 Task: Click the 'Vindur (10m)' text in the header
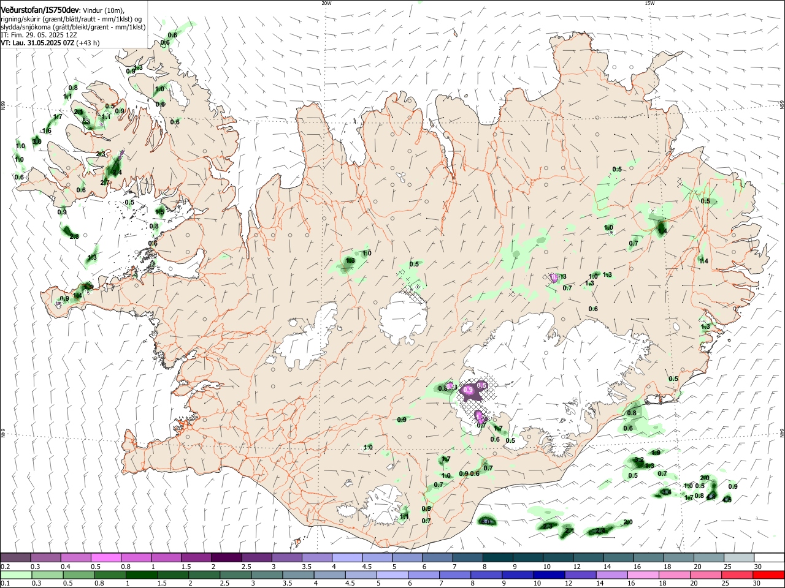pos(103,10)
